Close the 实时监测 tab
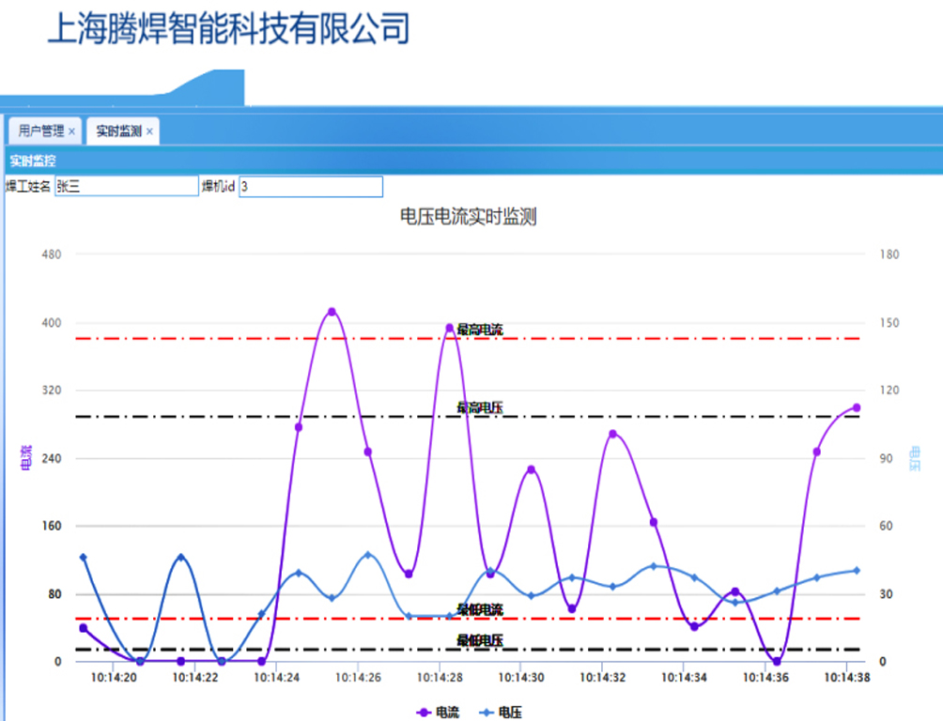This screenshot has width=943, height=721. pos(149,131)
